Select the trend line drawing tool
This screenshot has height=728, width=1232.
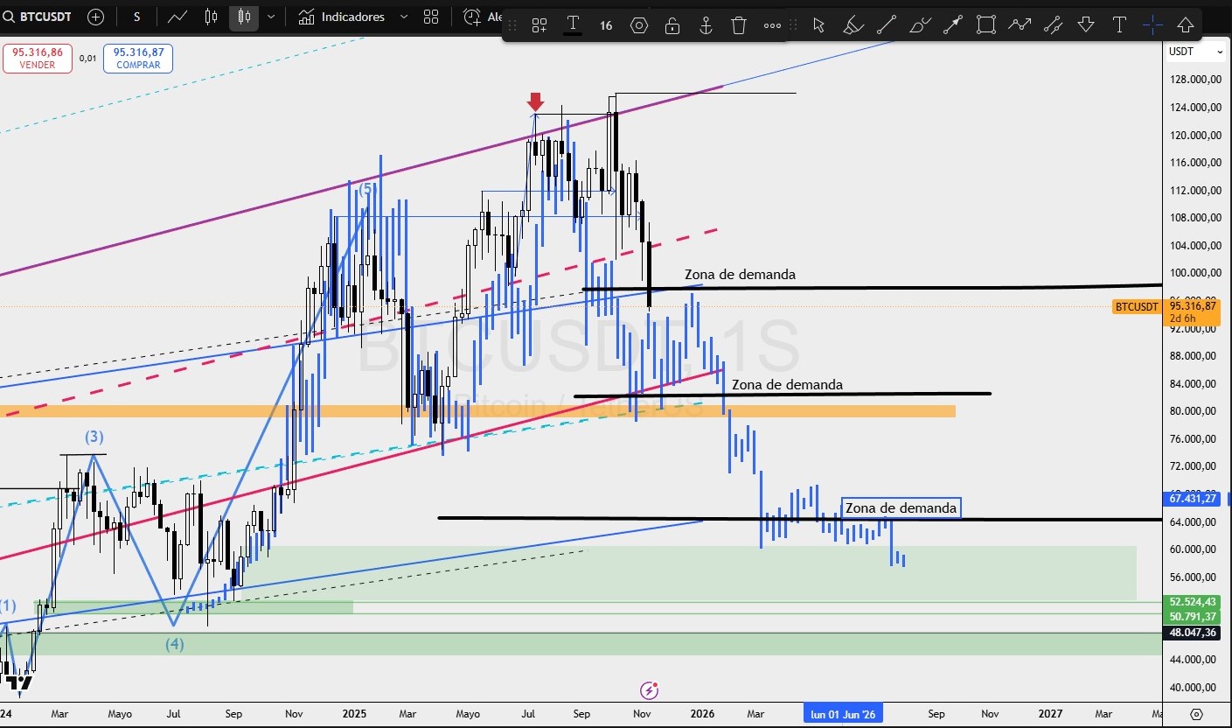pyautogui.click(x=886, y=24)
